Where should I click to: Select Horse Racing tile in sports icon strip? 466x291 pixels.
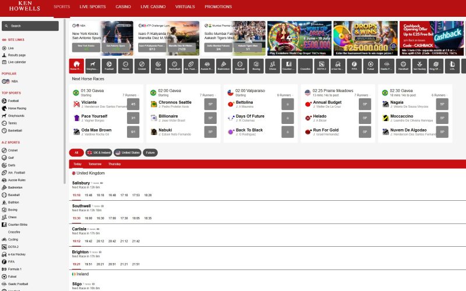click(76, 66)
